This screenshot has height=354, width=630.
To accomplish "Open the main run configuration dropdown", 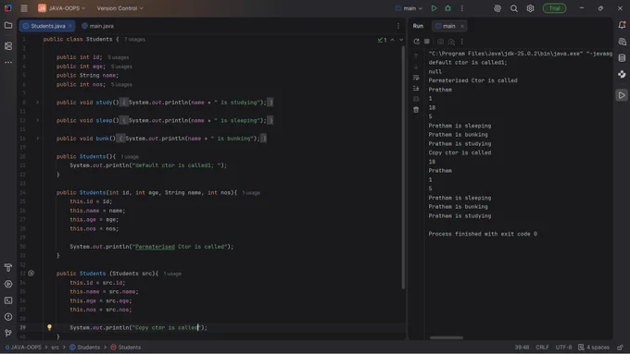I will pos(409,8).
